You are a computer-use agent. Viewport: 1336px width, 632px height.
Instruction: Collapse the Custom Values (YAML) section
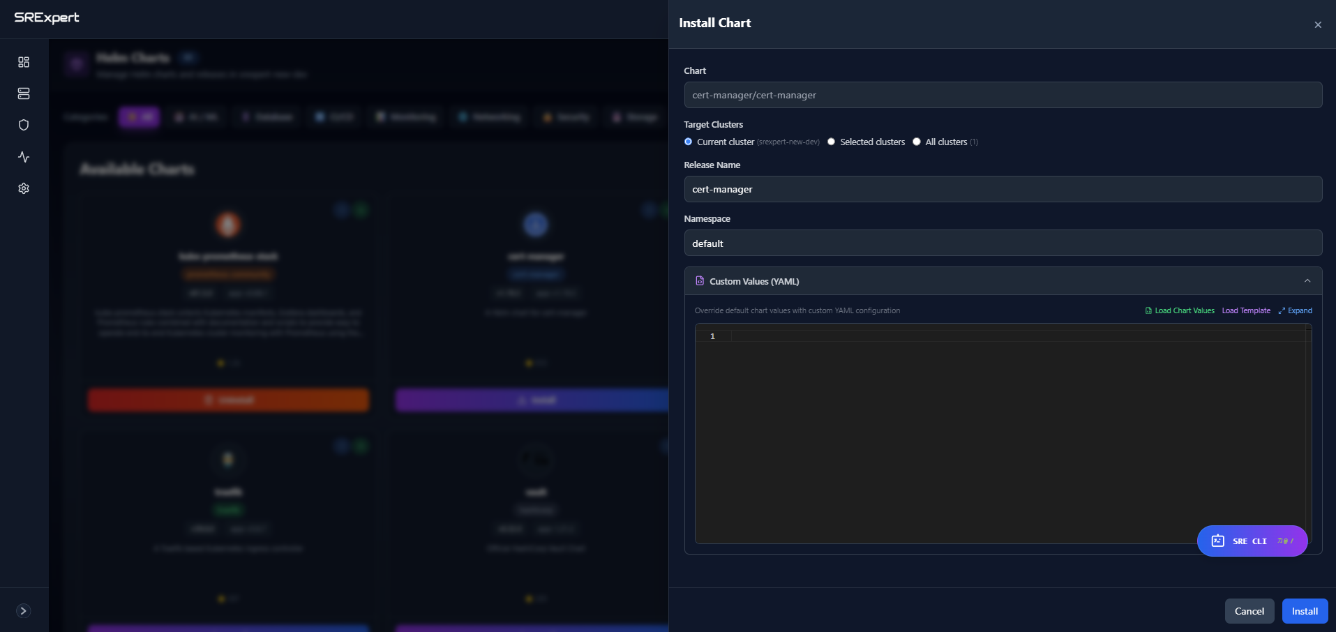tap(1307, 281)
